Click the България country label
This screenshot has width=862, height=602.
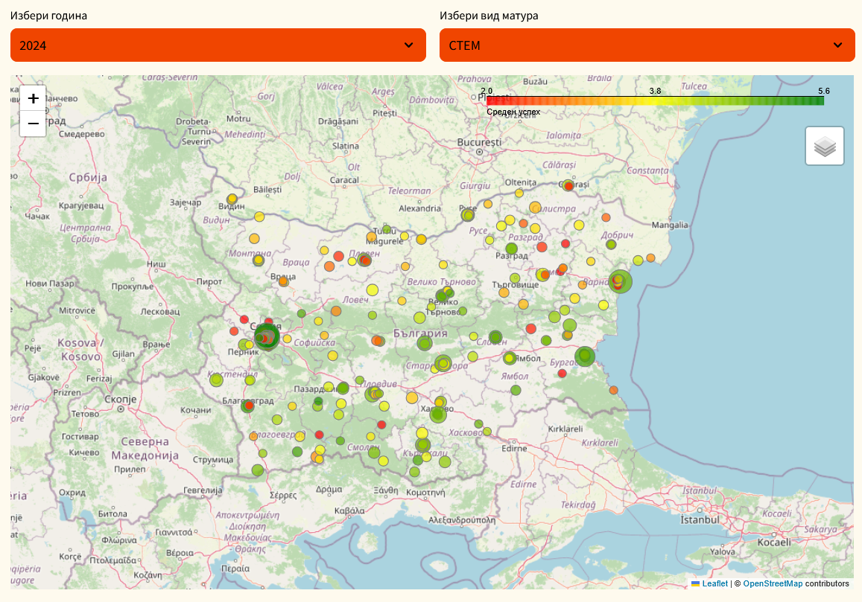[420, 333]
